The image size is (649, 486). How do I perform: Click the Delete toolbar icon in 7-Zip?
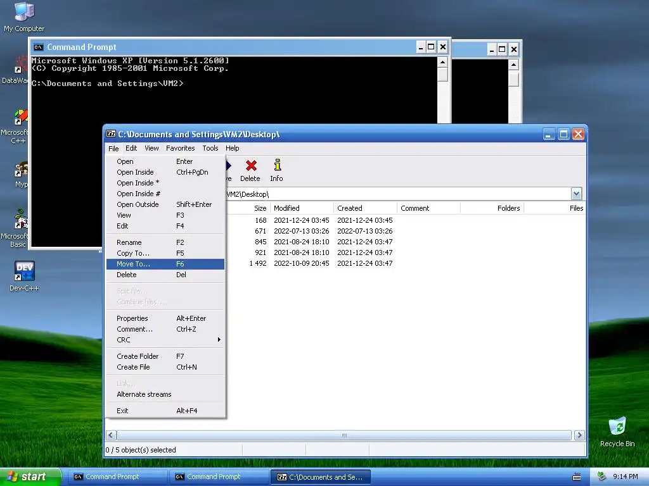[250, 170]
